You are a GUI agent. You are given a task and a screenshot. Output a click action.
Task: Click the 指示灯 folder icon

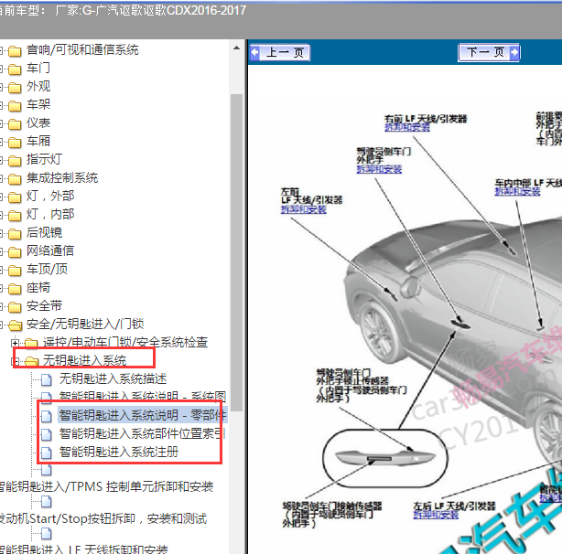point(15,161)
